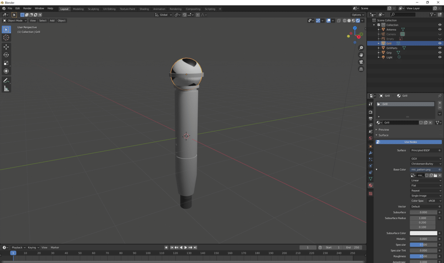The image size is (444, 263).
Task: Select the Cursor tool in the toolbar
Action: (x=6, y=37)
